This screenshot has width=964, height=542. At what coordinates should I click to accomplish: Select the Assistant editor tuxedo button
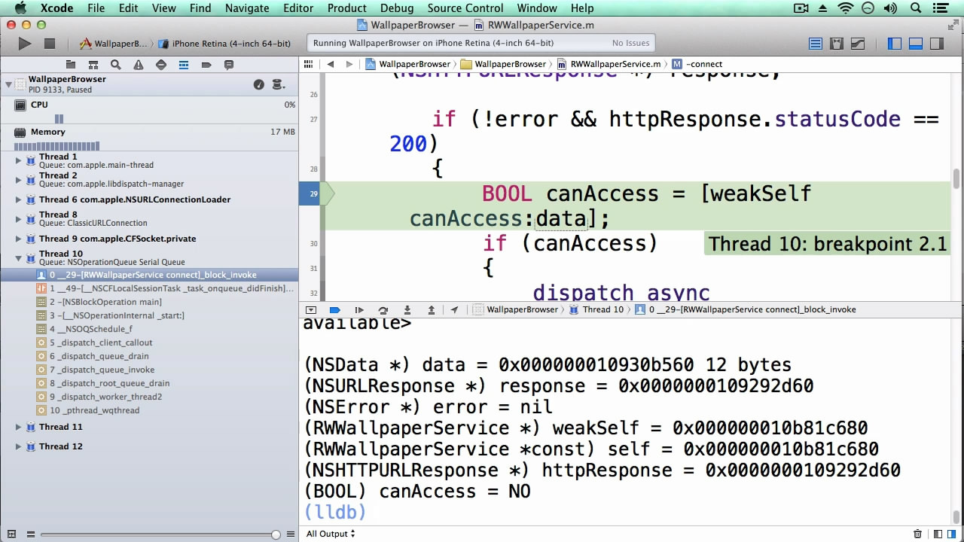[x=837, y=44]
